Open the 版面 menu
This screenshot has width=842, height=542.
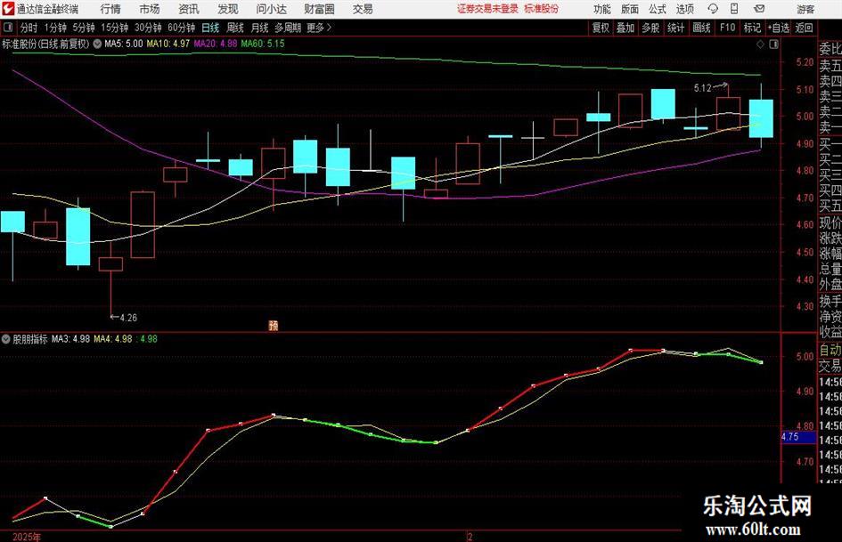[629, 9]
